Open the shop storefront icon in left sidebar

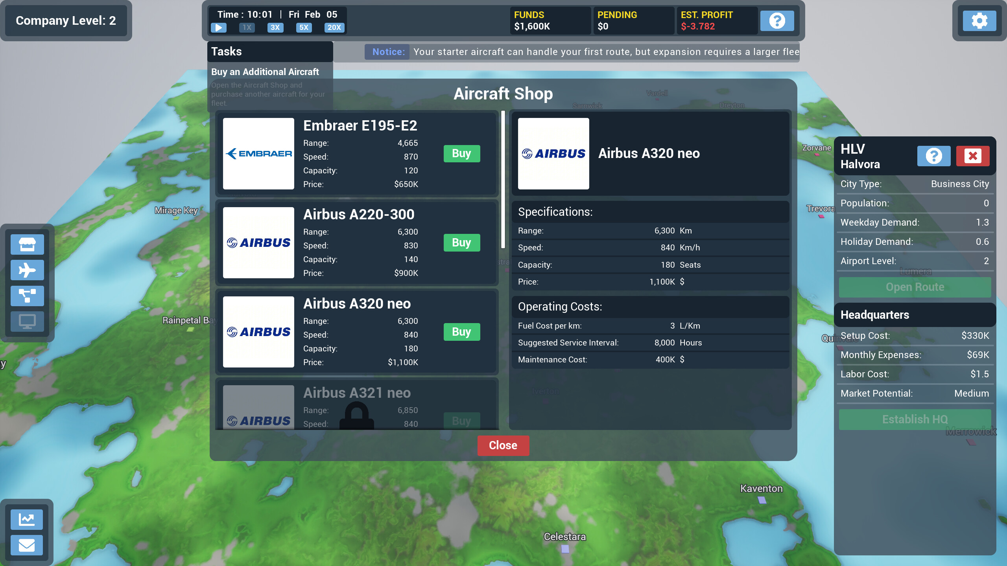pyautogui.click(x=27, y=244)
